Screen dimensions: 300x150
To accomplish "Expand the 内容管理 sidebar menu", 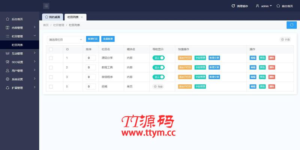I will [19, 28].
